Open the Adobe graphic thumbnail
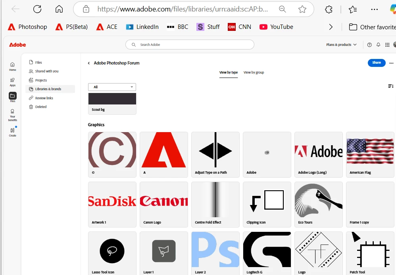The image size is (396, 275). [x=267, y=155]
